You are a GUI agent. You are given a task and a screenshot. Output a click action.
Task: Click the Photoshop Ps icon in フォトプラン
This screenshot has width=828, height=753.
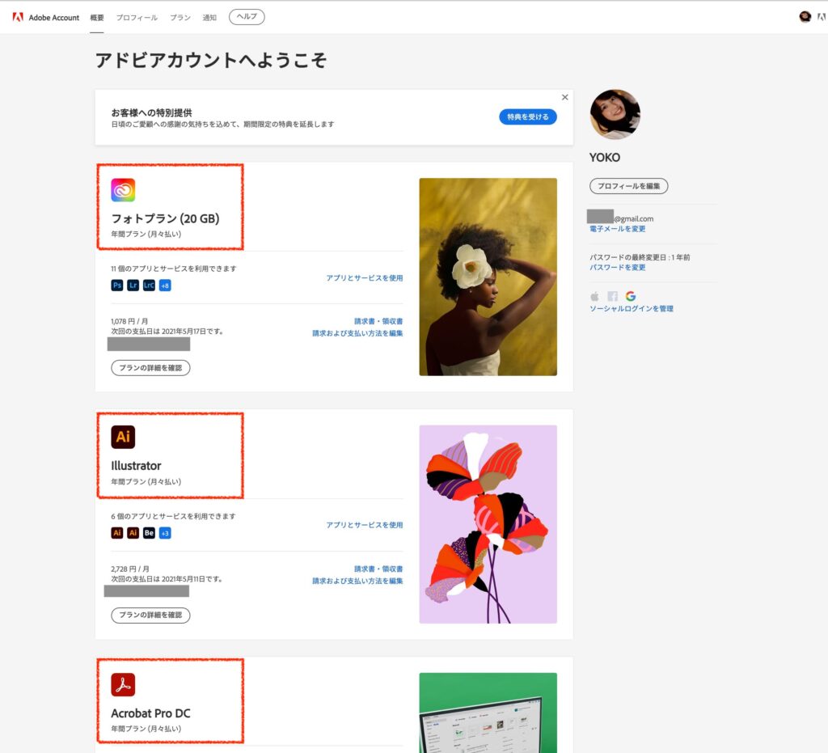click(117, 286)
